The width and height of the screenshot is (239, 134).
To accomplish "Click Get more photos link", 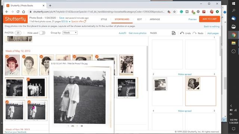I will pyautogui.click(x=137, y=33).
